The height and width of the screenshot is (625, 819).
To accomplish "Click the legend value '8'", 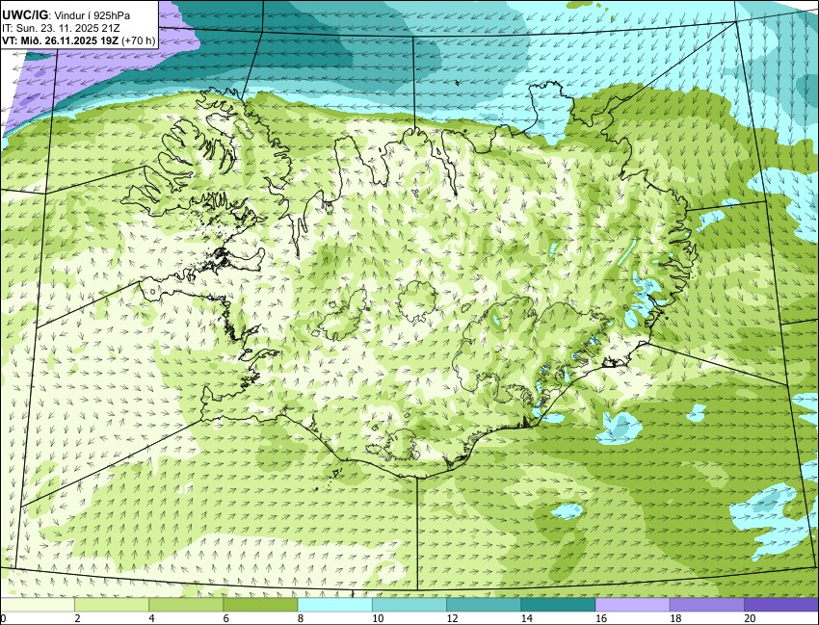I will click(301, 618).
